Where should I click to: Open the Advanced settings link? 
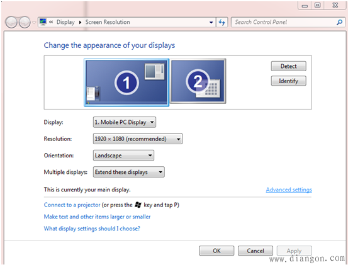(289, 190)
